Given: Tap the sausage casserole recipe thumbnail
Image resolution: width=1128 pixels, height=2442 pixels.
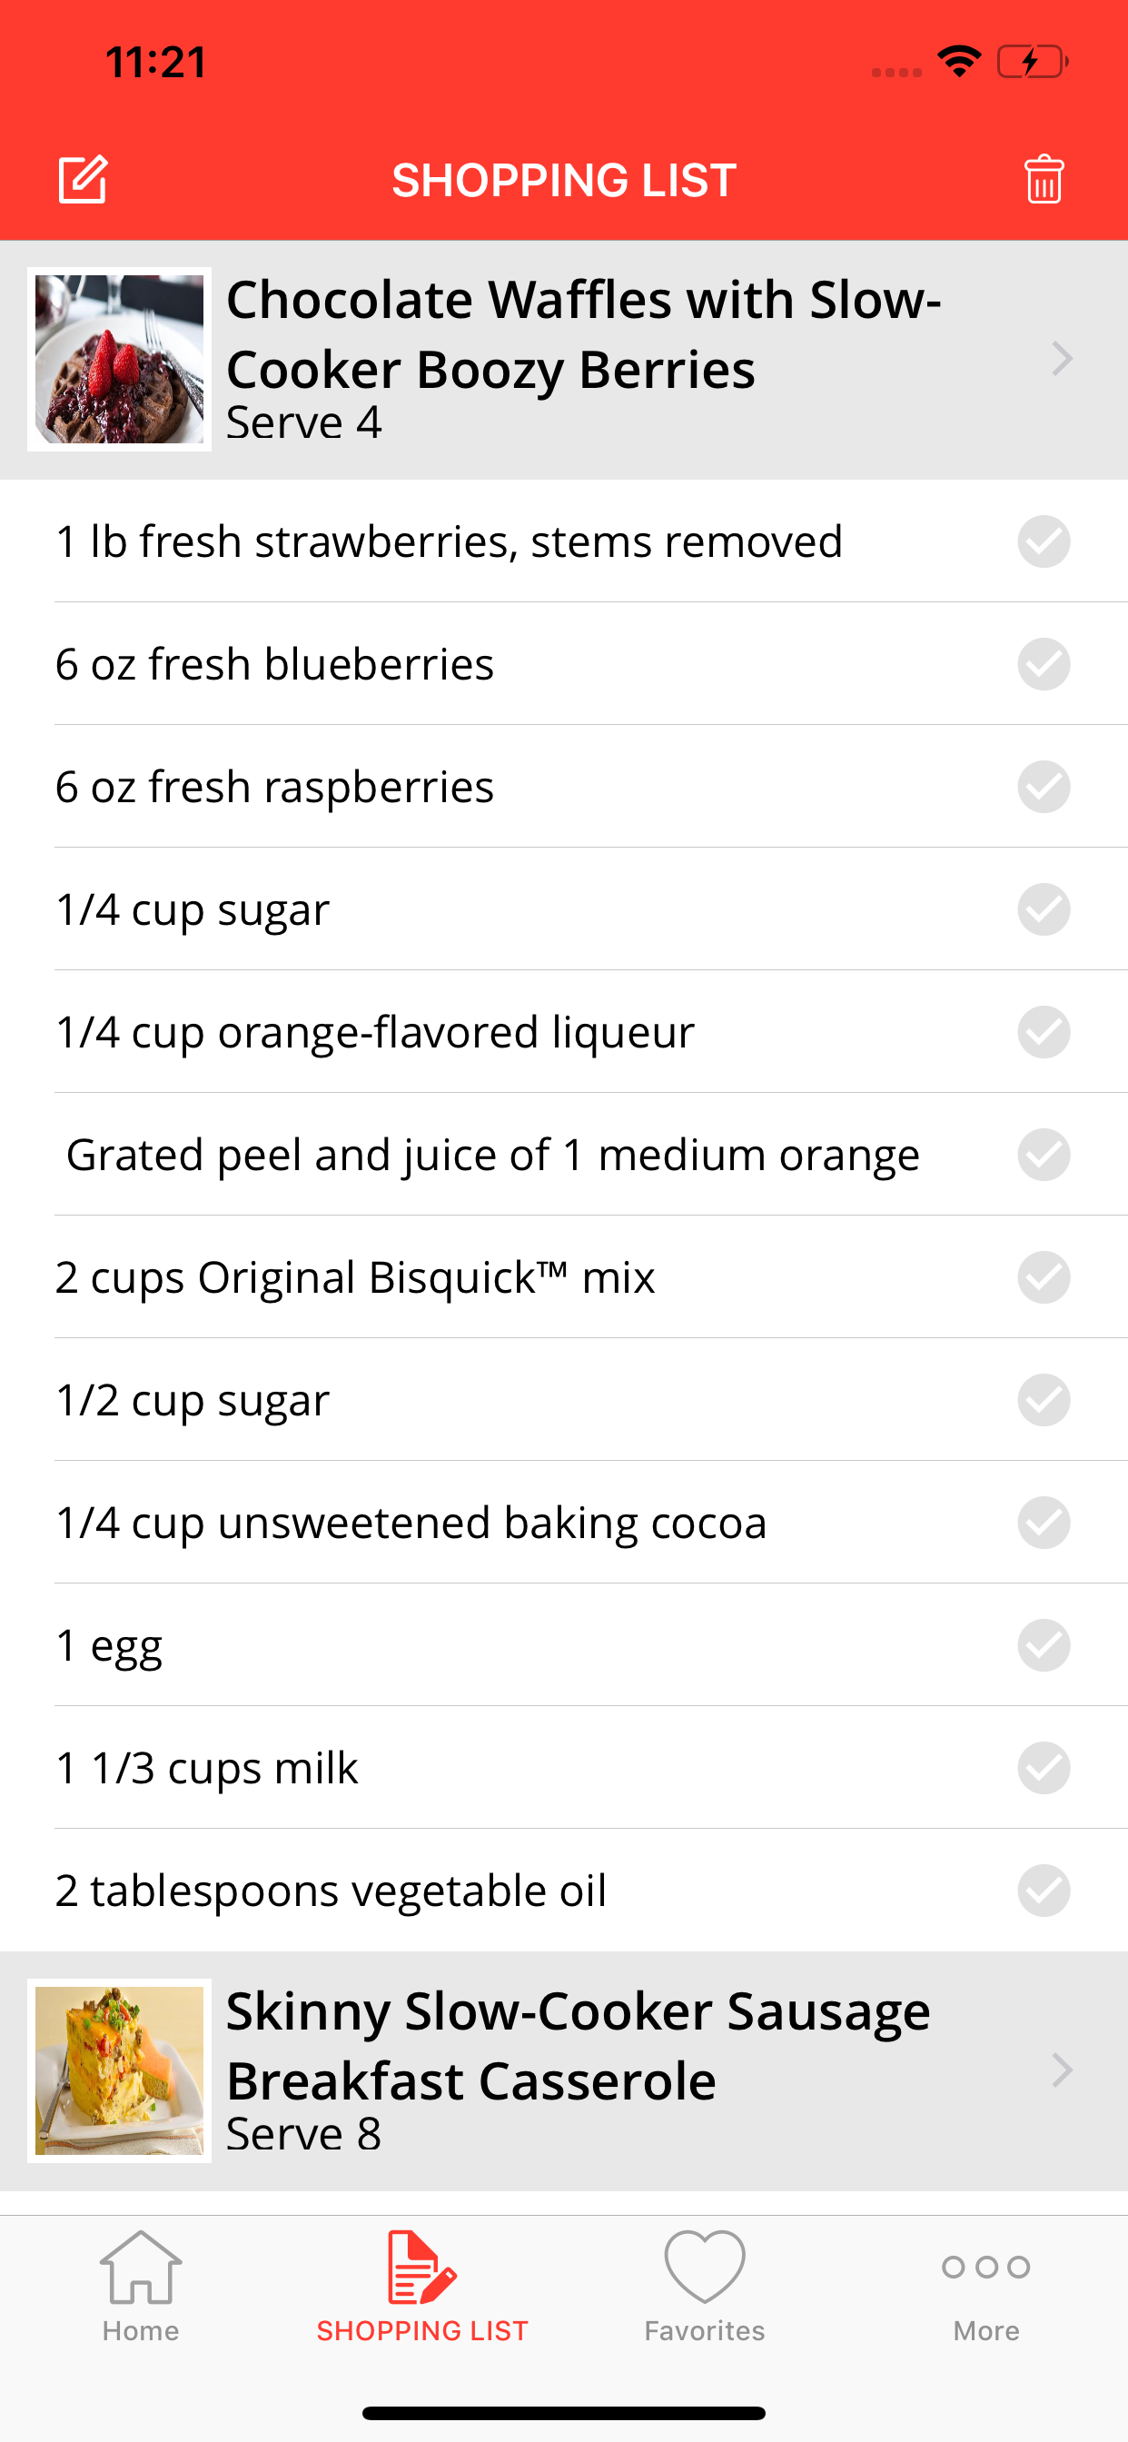Looking at the screenshot, I should (x=120, y=2070).
